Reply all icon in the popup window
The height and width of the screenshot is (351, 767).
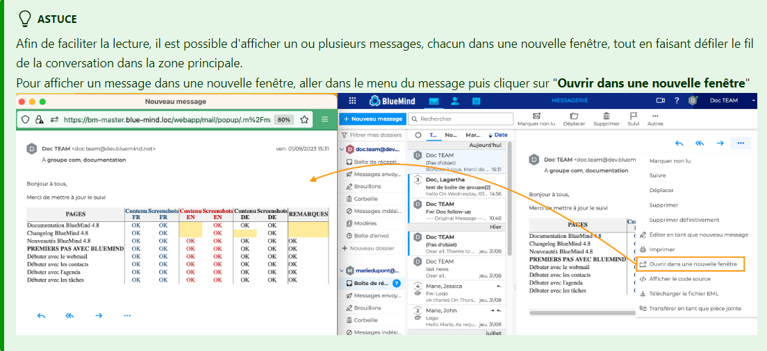pos(70,316)
